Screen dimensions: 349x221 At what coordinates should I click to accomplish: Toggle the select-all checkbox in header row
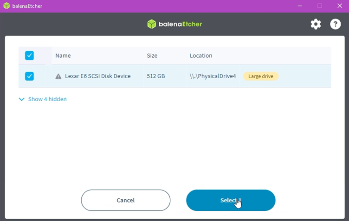coord(29,55)
